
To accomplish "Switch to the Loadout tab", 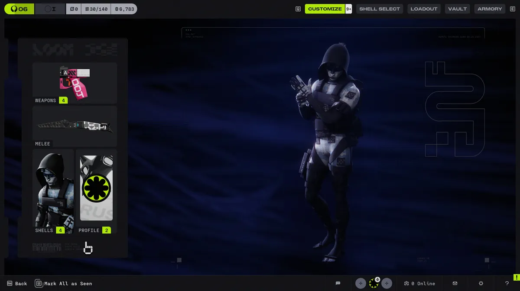I will pyautogui.click(x=424, y=9).
